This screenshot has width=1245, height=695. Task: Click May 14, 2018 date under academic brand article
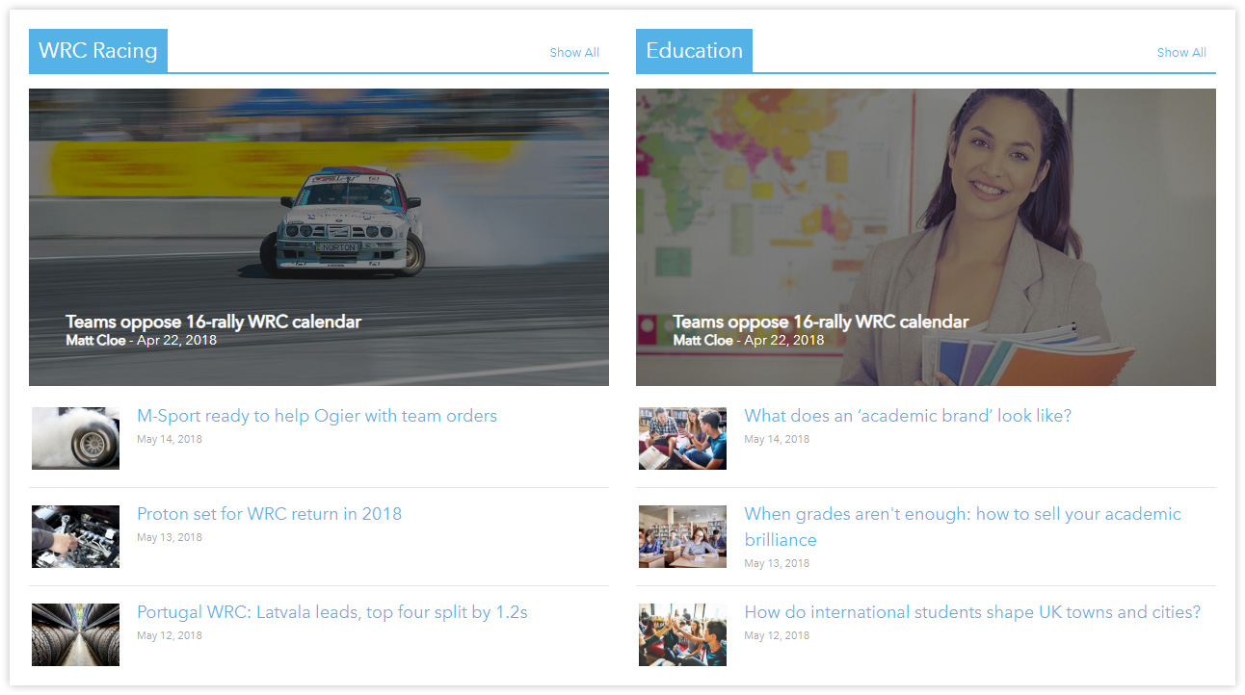[777, 439]
